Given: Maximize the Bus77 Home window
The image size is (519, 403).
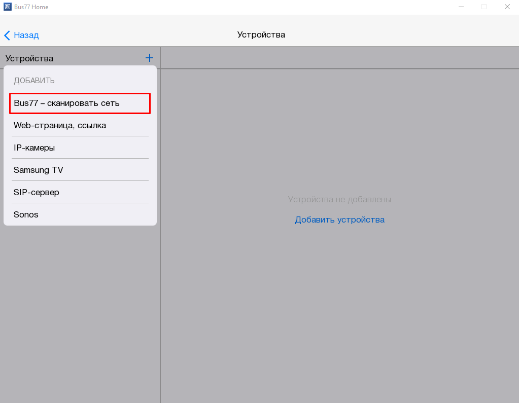Looking at the screenshot, I should pyautogui.click(x=484, y=7).
